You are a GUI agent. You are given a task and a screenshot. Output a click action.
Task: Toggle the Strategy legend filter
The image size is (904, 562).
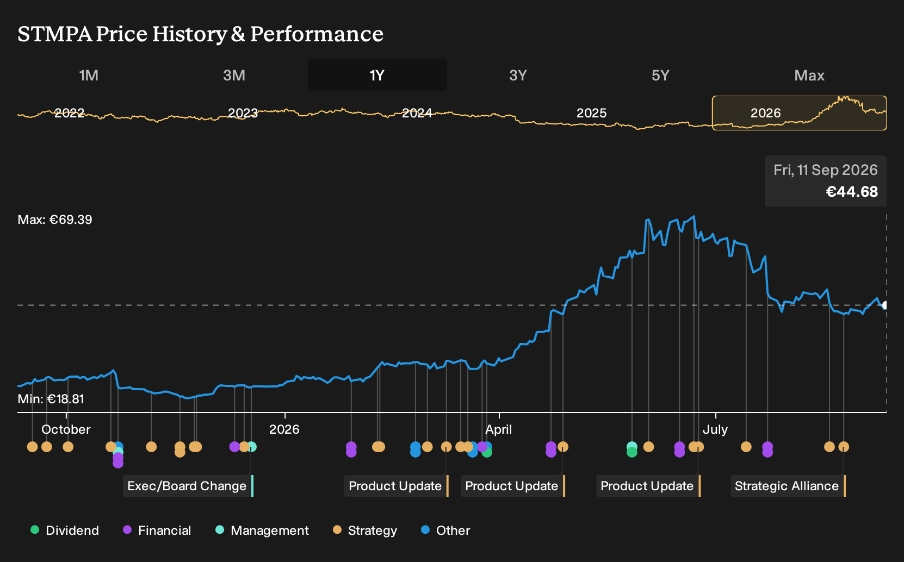point(365,530)
